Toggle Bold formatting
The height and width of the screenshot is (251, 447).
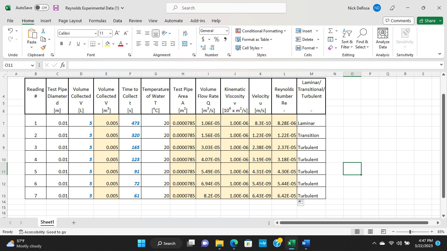62,44
